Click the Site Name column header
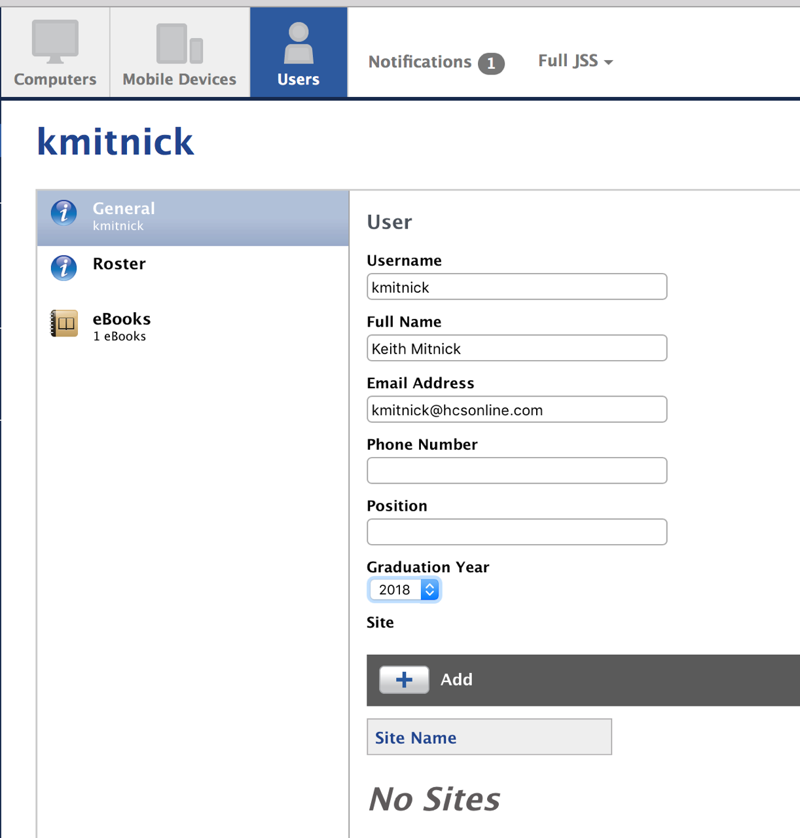Viewport: 800px width, 838px height. pyautogui.click(x=489, y=737)
